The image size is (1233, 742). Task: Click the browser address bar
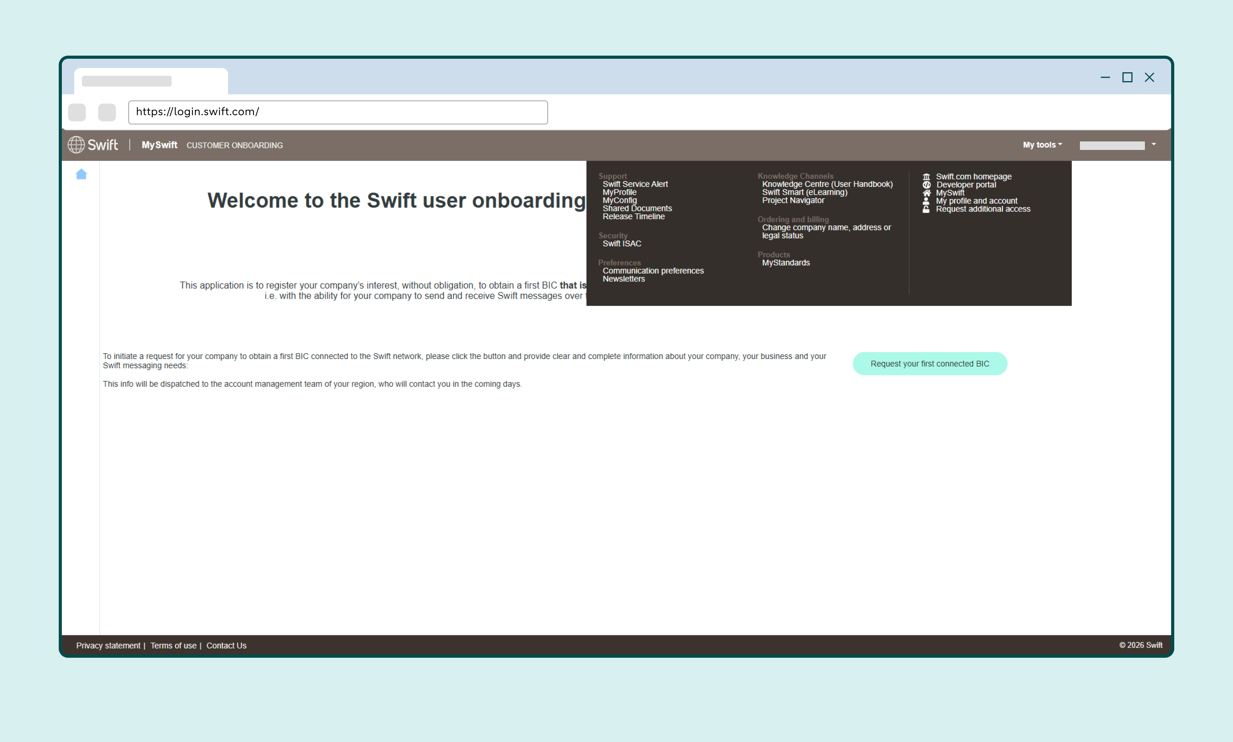[x=338, y=112]
